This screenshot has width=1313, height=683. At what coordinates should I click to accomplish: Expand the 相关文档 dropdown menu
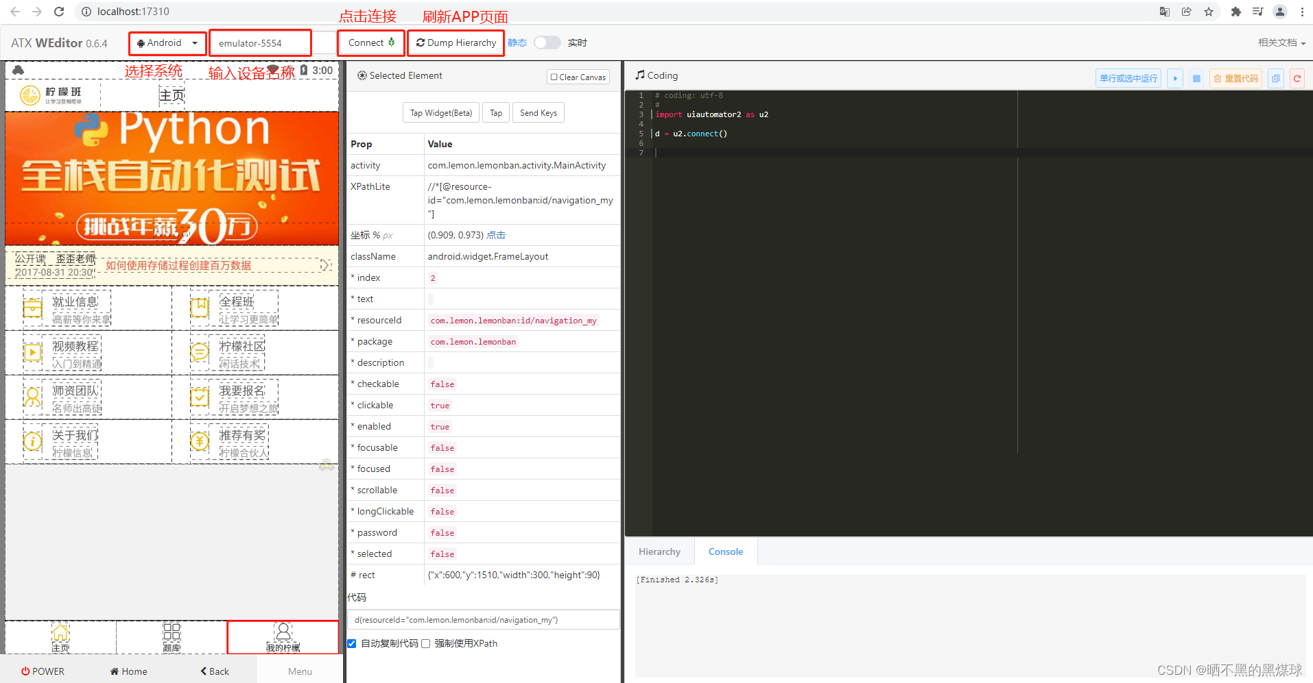[x=1281, y=42]
